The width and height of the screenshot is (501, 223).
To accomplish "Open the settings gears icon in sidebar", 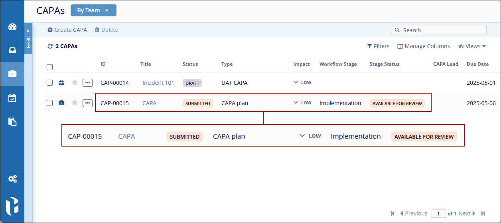I will click(x=12, y=179).
